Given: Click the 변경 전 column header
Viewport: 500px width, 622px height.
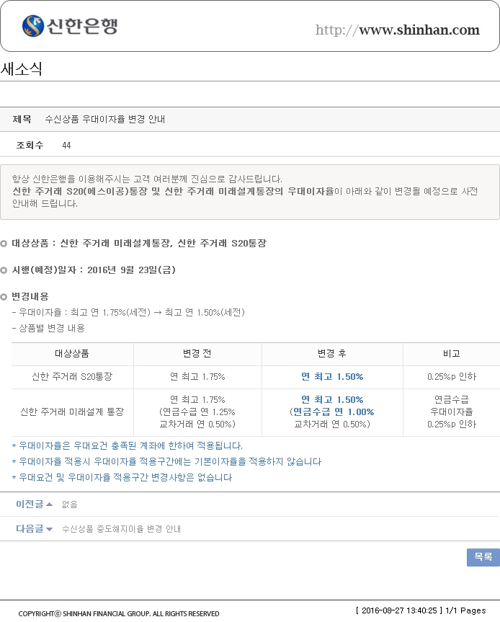Looking at the screenshot, I should (x=197, y=354).
